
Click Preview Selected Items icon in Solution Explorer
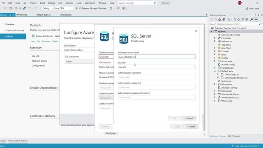256,19
